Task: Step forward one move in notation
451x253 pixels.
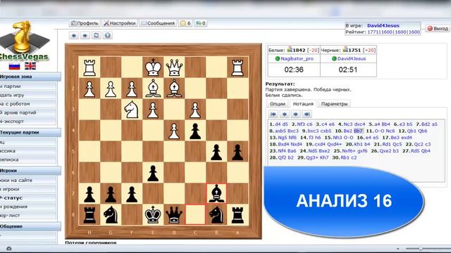Action: point(295,114)
